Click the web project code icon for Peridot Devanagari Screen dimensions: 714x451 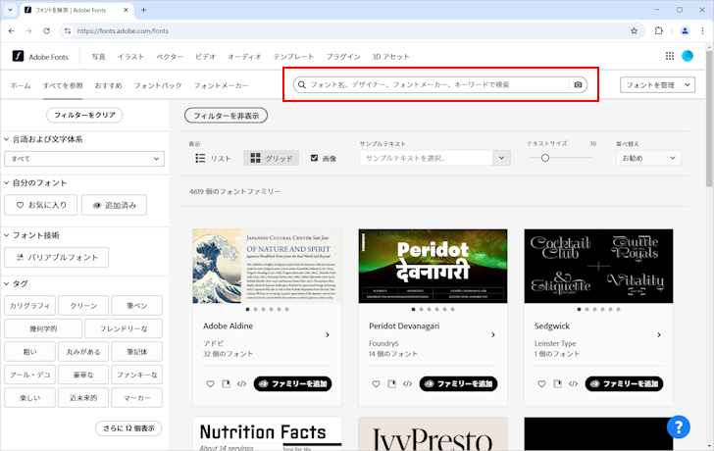(407, 383)
